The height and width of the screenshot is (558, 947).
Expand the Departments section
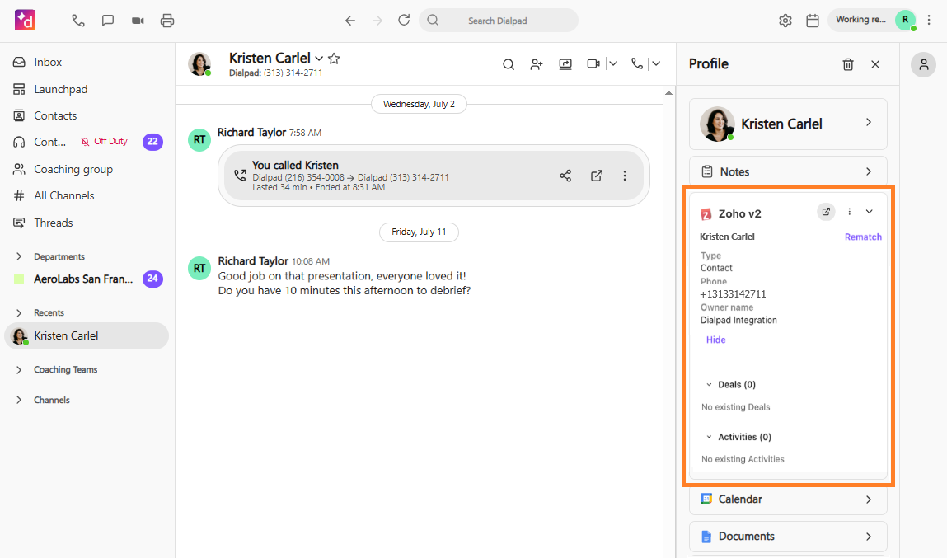click(19, 256)
